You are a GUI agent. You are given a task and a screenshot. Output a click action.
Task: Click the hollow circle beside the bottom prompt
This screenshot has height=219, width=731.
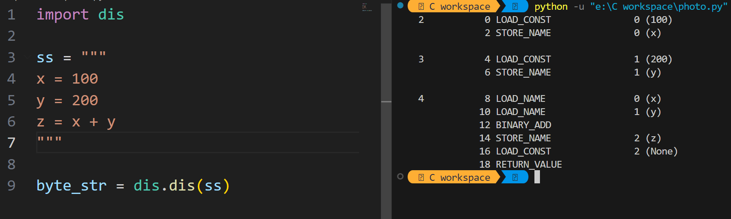400,177
